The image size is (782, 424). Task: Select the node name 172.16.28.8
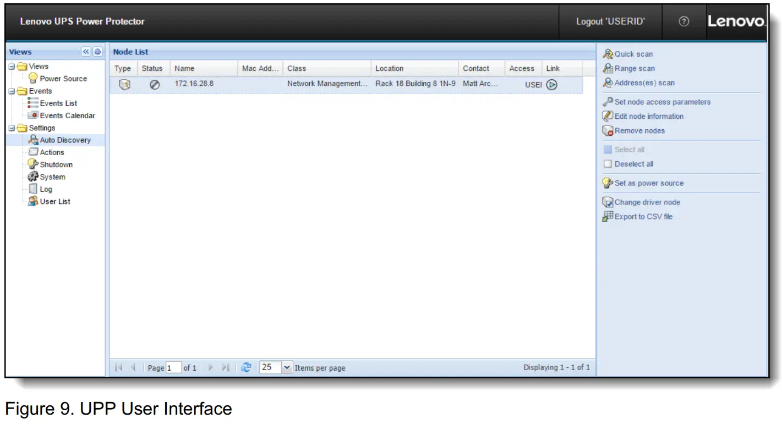point(194,85)
